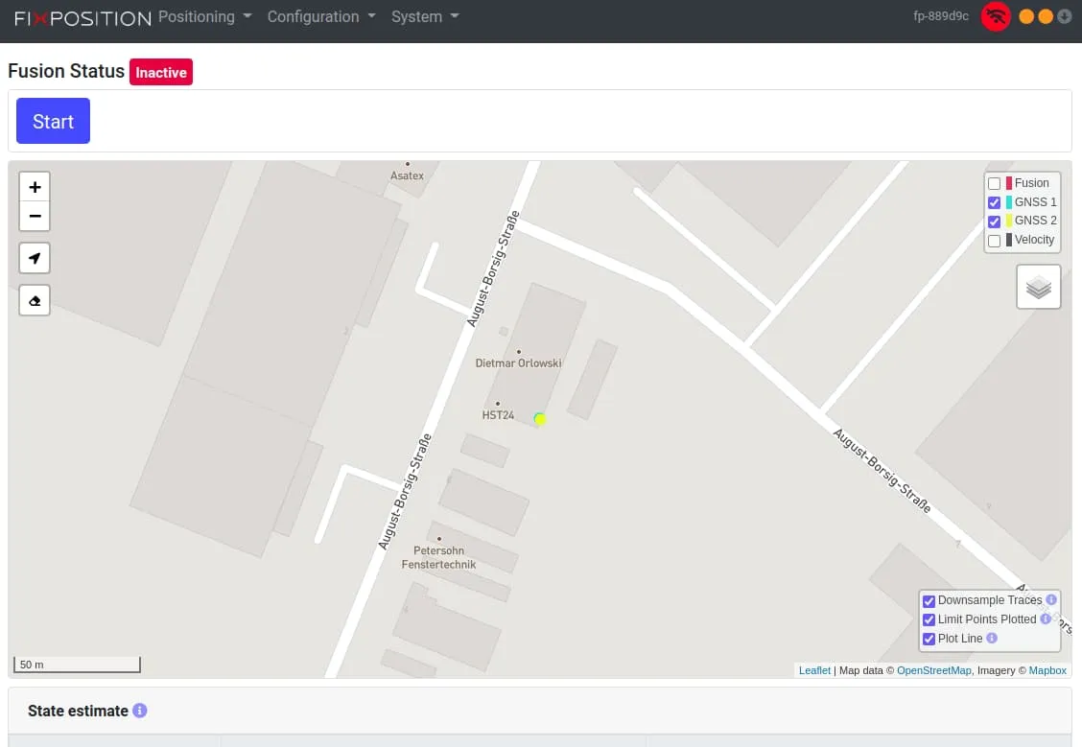1082x747 pixels.
Task: Disable the Limit Points Plotted option
Action: pos(929,619)
